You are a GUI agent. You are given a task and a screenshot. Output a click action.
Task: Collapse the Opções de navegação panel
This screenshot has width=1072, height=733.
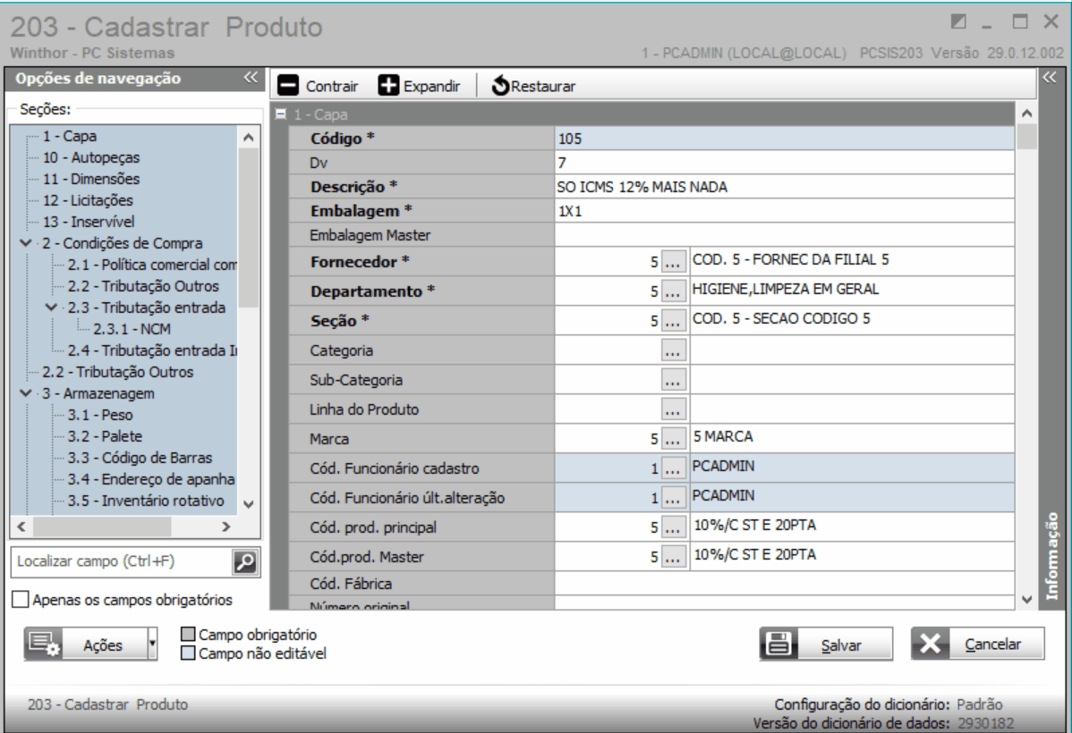[251, 78]
